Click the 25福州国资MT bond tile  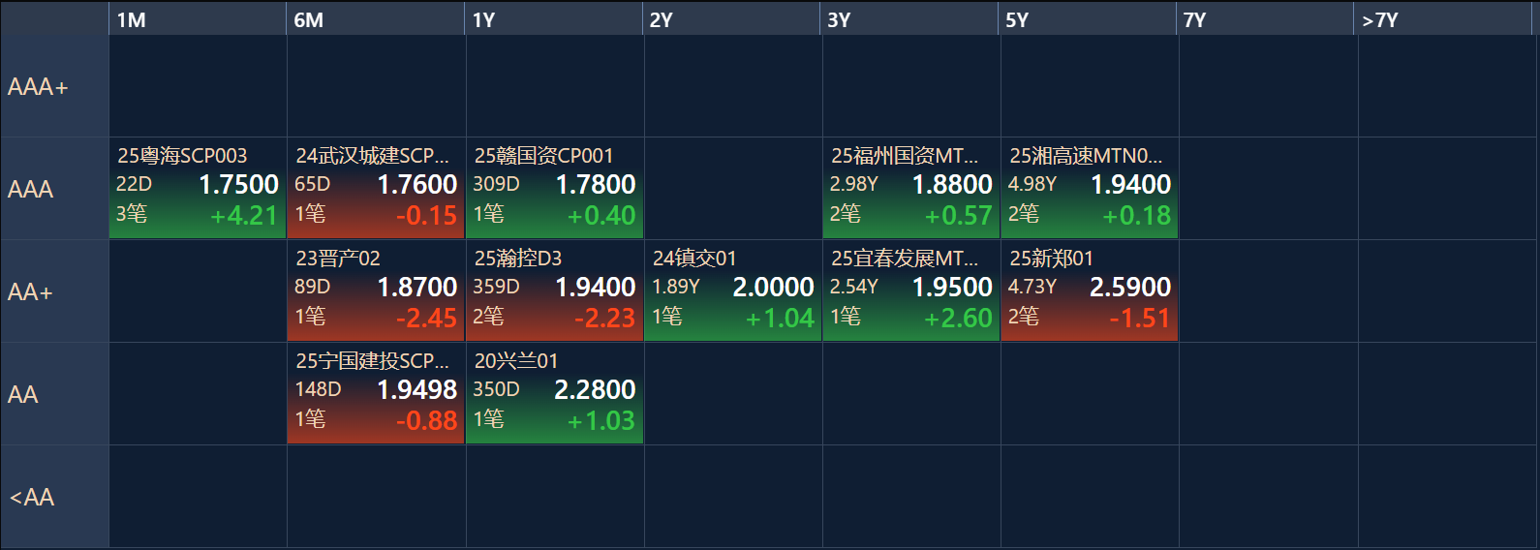(910, 188)
